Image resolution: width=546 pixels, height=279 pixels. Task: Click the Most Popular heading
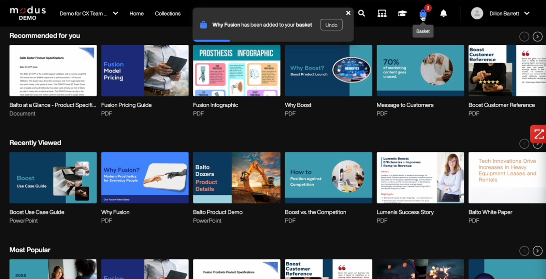[x=30, y=250]
